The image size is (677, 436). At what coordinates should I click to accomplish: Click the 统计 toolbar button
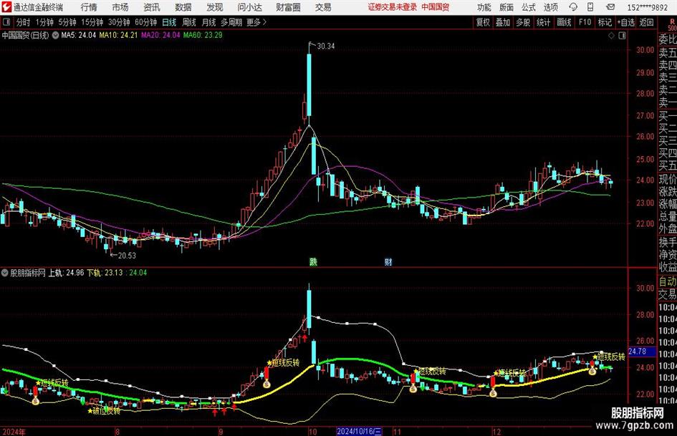click(543, 22)
